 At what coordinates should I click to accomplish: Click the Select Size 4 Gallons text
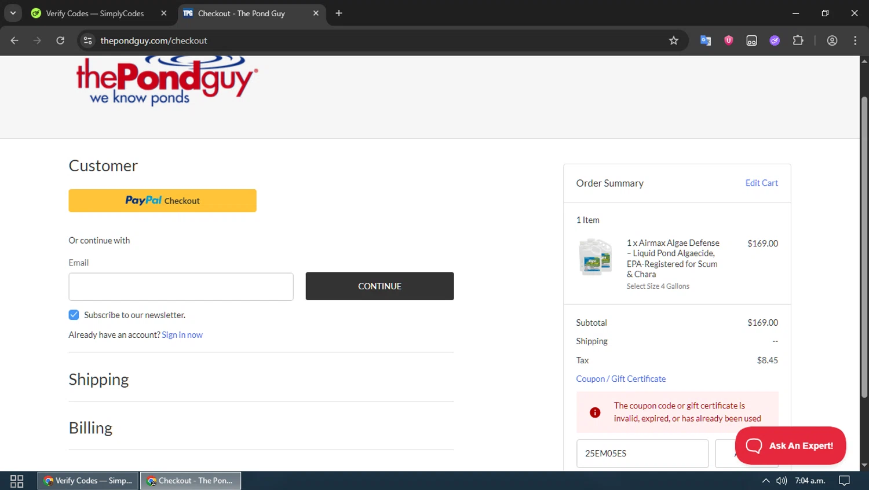click(x=658, y=286)
